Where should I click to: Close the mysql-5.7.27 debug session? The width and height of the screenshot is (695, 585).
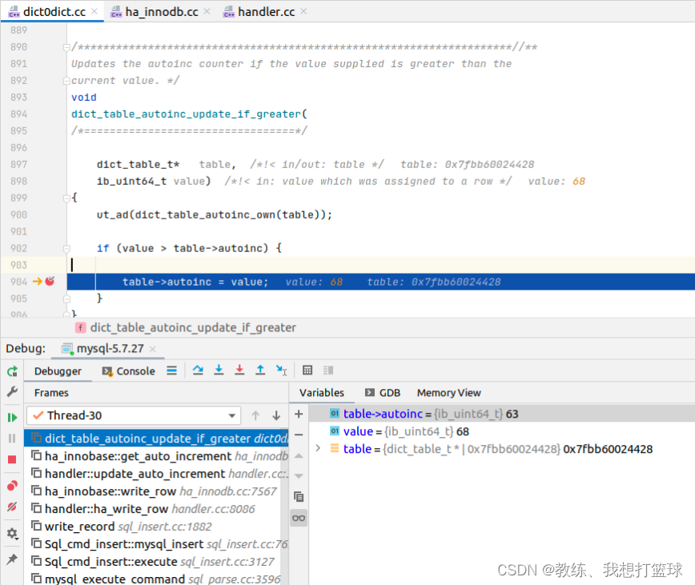pos(152,349)
